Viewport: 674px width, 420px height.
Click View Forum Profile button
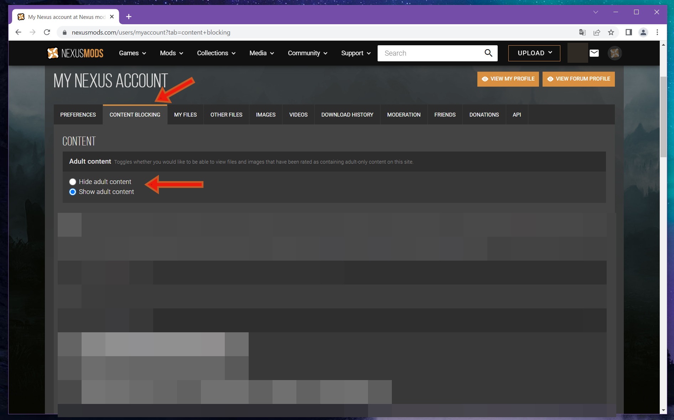579,79
